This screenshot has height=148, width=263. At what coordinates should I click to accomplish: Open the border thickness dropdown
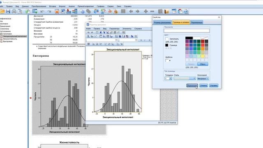[x=168, y=79]
